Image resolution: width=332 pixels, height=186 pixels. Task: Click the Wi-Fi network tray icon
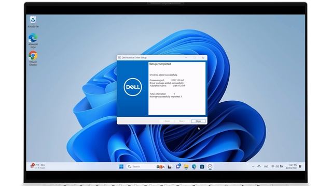[x=273, y=166]
